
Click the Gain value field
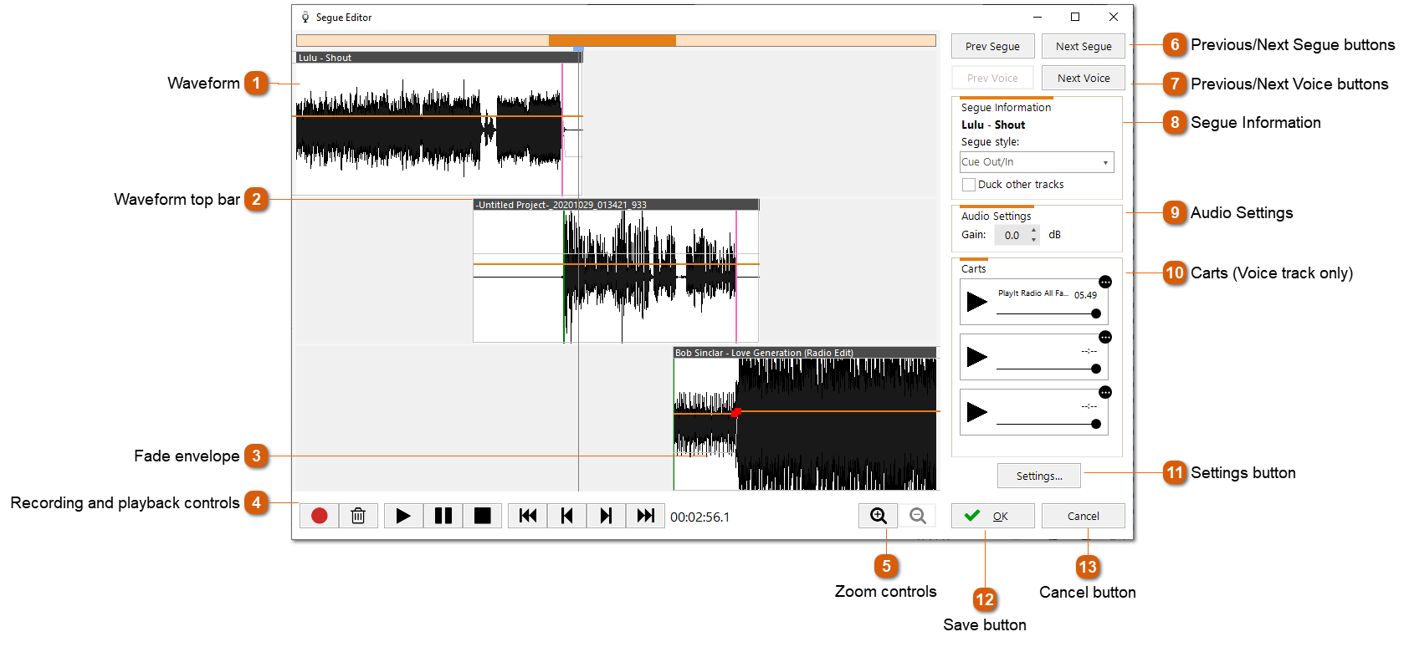(x=1012, y=235)
